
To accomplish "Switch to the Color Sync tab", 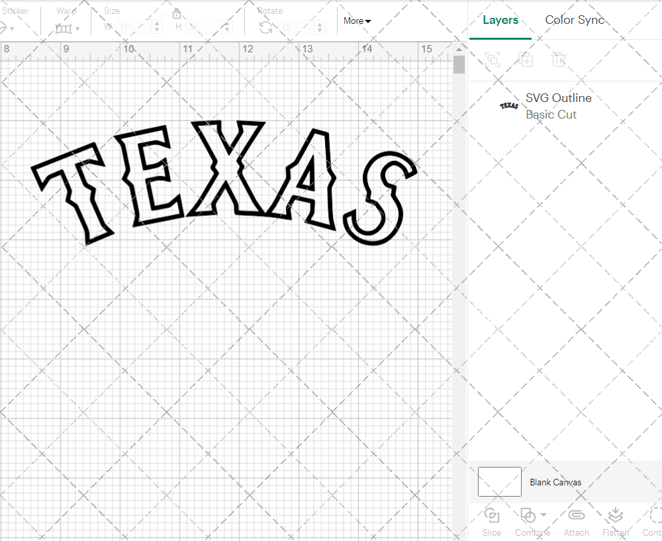I will point(575,20).
